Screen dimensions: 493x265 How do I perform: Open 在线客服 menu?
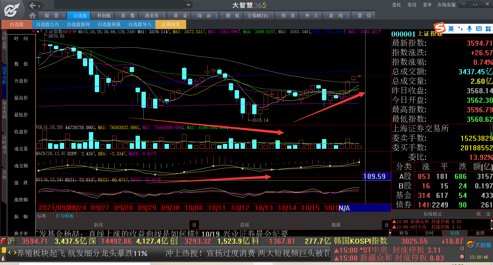click(447, 5)
